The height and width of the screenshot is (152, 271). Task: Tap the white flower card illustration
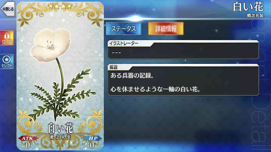(60, 73)
